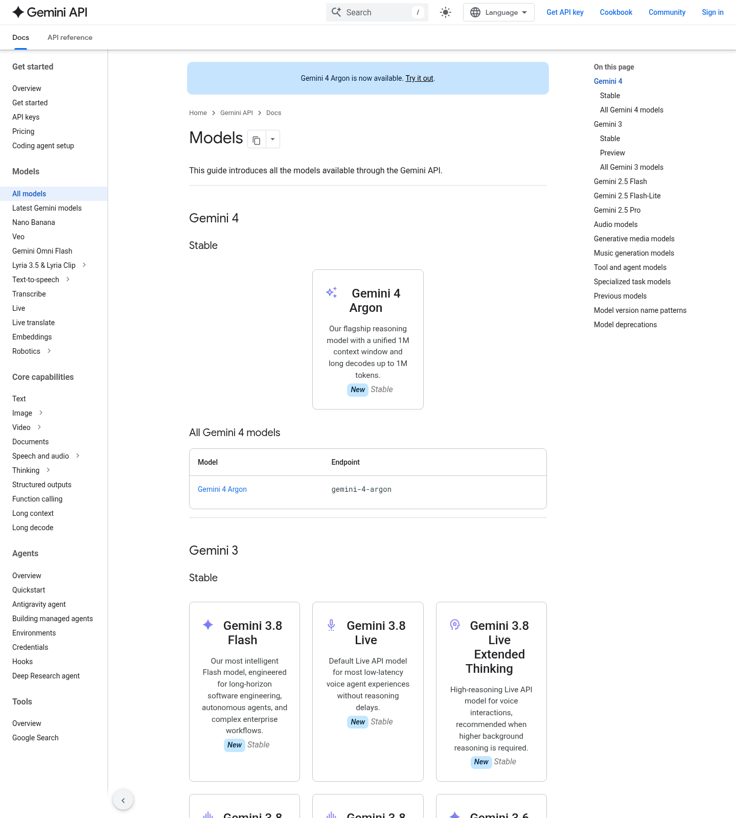Go to Home in the breadcrumb
The image size is (736, 818).
click(x=198, y=113)
